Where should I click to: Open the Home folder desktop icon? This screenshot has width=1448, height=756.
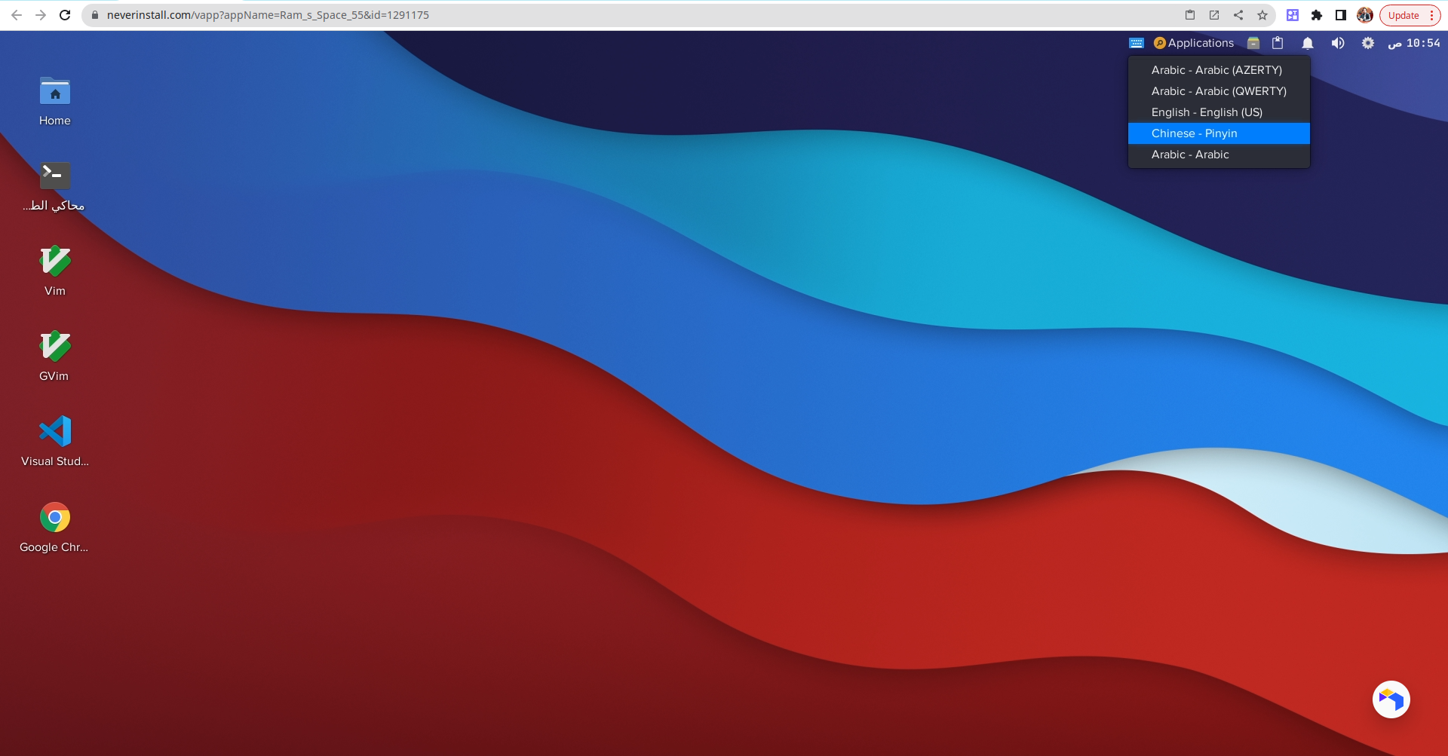[x=54, y=93]
